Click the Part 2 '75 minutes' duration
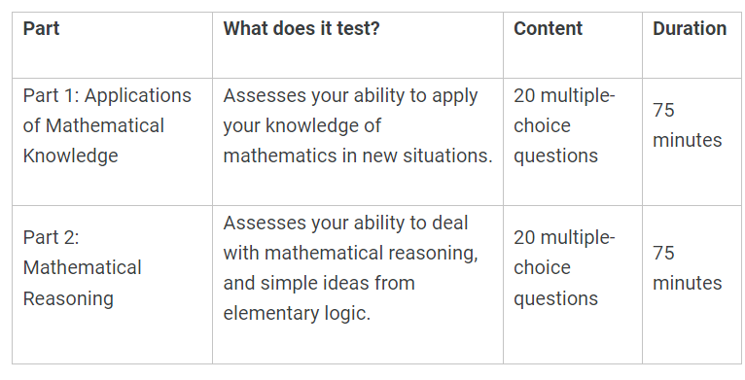This screenshot has height=380, width=745. point(687,268)
